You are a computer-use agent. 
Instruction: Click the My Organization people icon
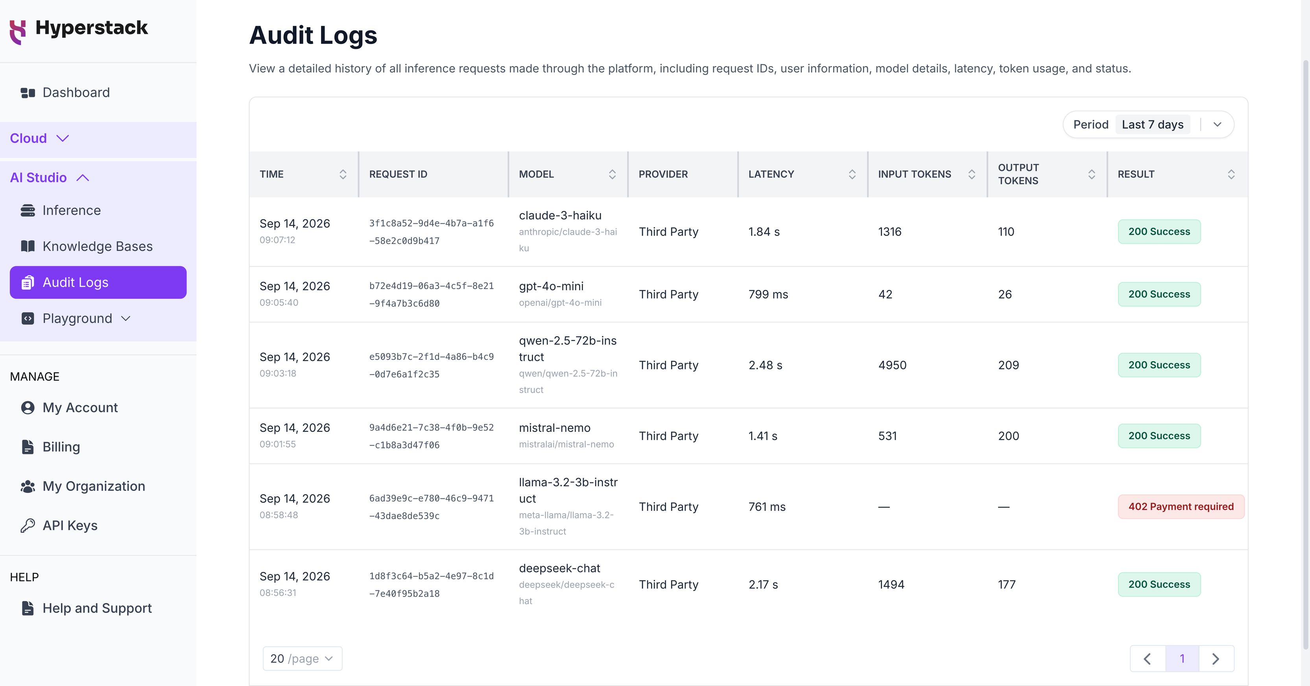28,486
